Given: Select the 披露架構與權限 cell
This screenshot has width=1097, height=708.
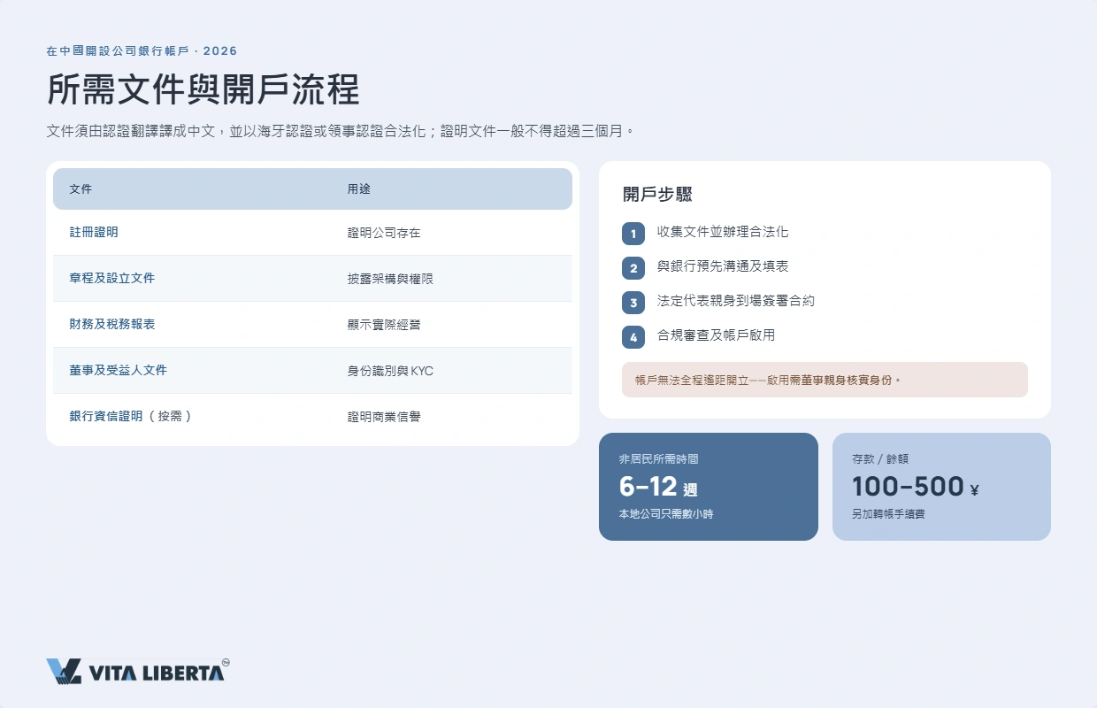Looking at the screenshot, I should coord(390,279).
